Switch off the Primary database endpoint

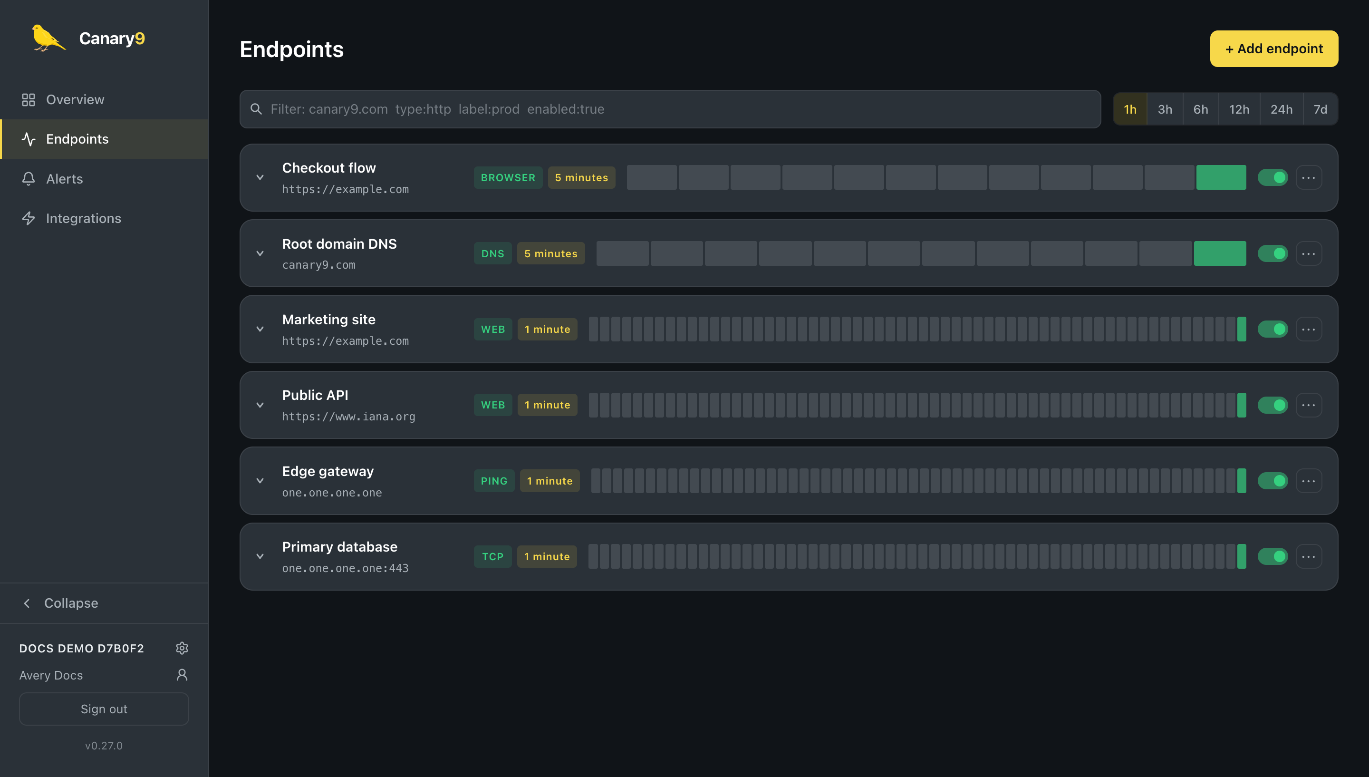1273,557
